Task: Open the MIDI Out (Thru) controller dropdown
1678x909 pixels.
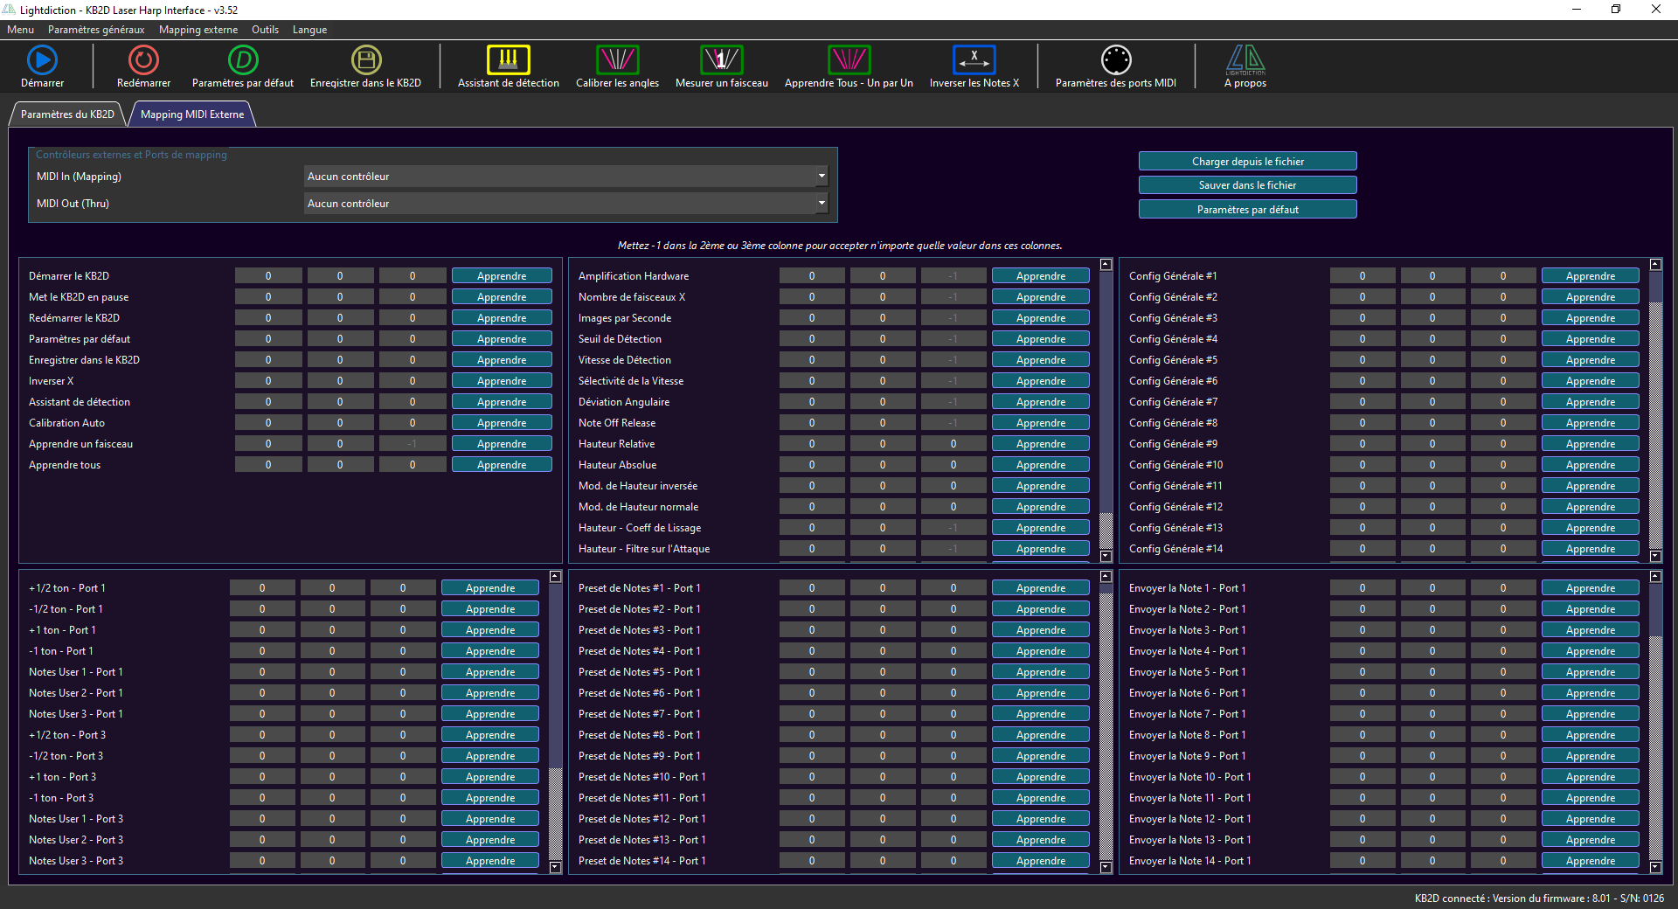Action: (564, 203)
